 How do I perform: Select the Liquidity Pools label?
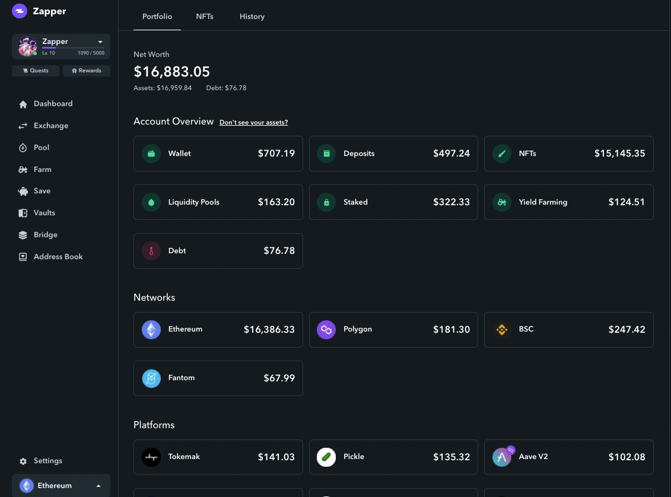(x=194, y=202)
